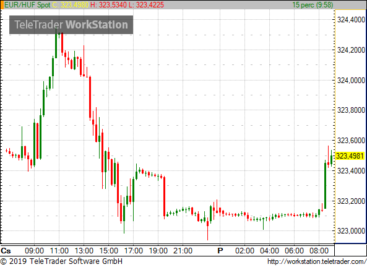
Task: Click the P day marker on time axis
Action: (220, 251)
